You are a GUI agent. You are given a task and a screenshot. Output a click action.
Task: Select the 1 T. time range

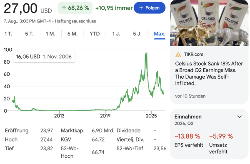pos(8,34)
